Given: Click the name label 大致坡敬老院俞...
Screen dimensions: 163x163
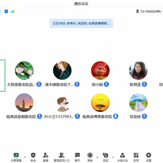Looking at the screenshot, I should 21,85.
